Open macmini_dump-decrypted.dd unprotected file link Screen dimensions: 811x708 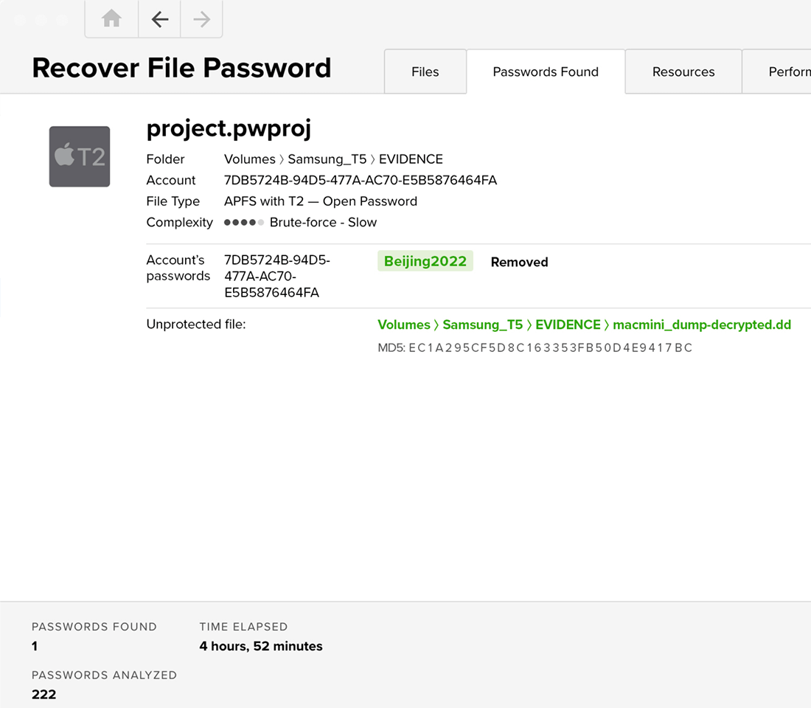click(x=702, y=325)
